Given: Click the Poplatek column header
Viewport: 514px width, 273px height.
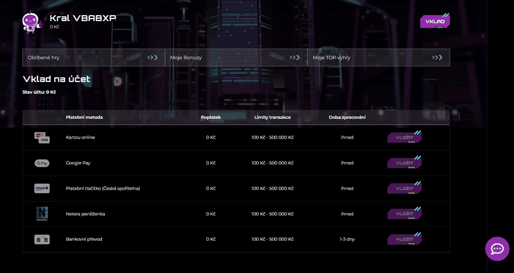Looking at the screenshot, I should click(211, 117).
